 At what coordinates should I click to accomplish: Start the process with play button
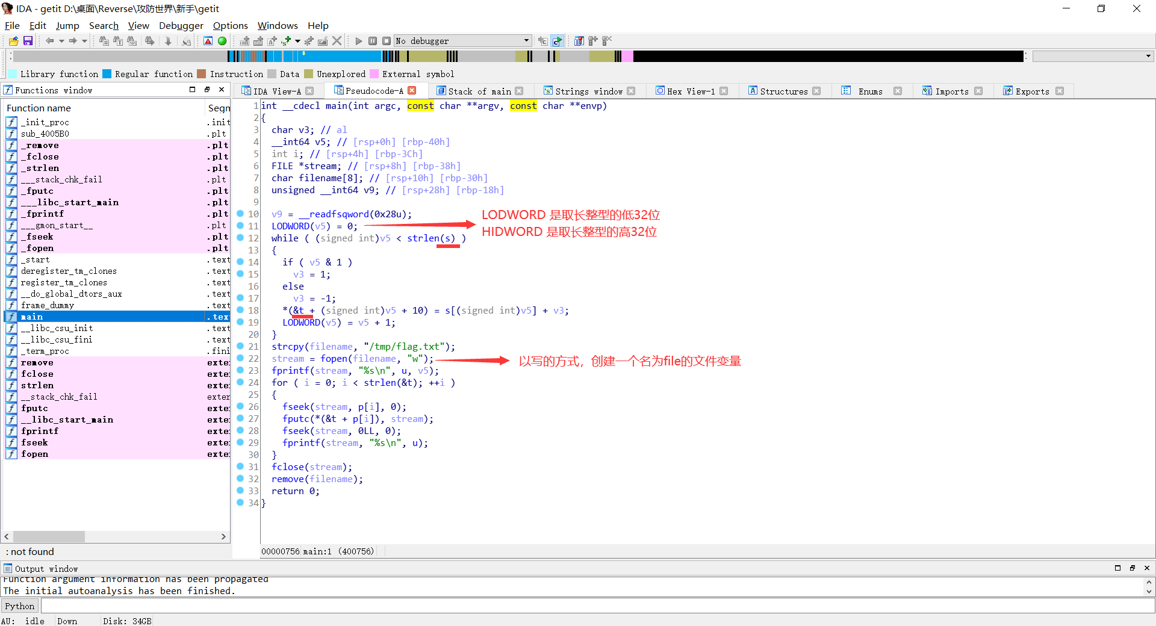(x=359, y=41)
